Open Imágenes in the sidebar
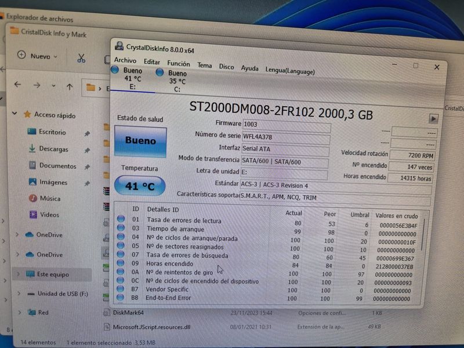 pos(53,182)
